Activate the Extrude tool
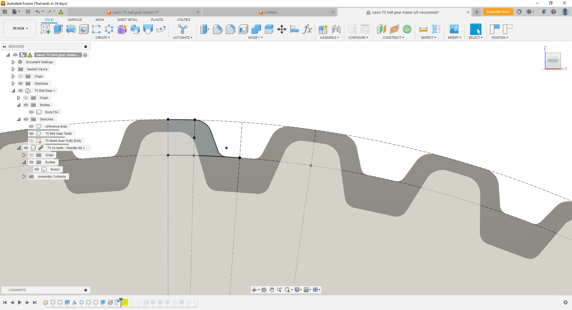This screenshot has height=310, width=572. [x=58, y=29]
